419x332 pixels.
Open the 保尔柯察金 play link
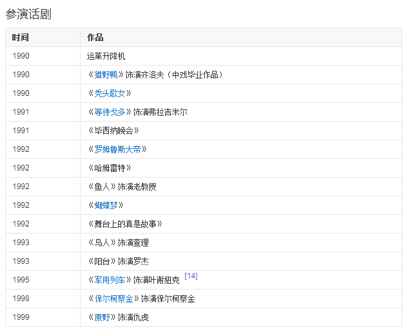[113, 299]
